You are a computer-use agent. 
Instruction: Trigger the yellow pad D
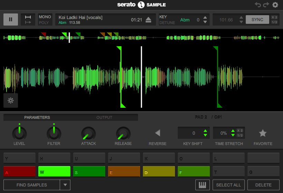159,171
